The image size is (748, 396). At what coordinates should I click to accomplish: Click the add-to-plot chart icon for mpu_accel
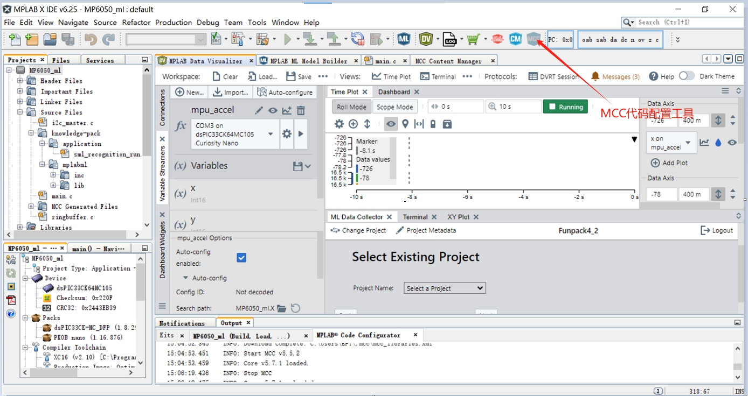coord(287,110)
